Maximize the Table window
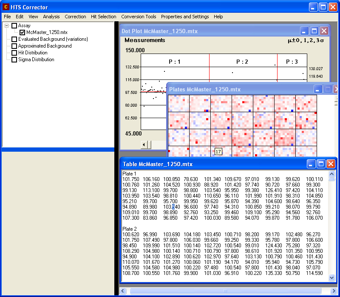The image size is (340, 297). click(x=321, y=164)
